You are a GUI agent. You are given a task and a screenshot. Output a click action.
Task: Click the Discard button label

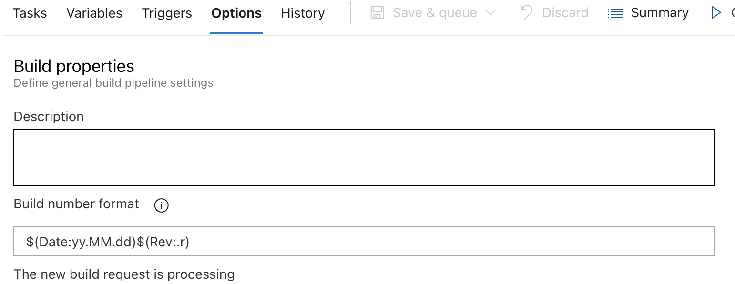click(x=565, y=13)
